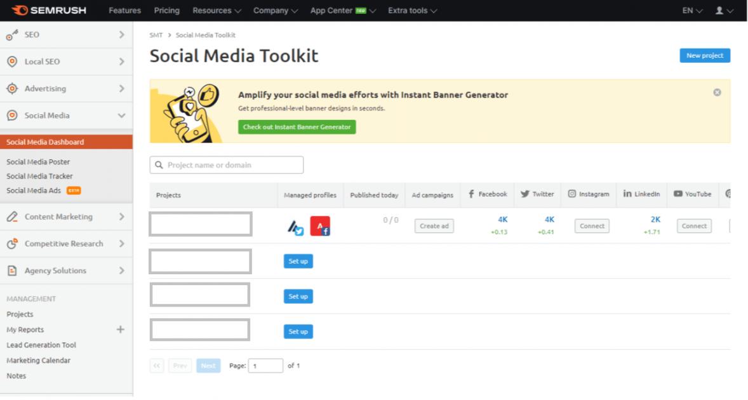Open the Pricing menu item

(166, 11)
